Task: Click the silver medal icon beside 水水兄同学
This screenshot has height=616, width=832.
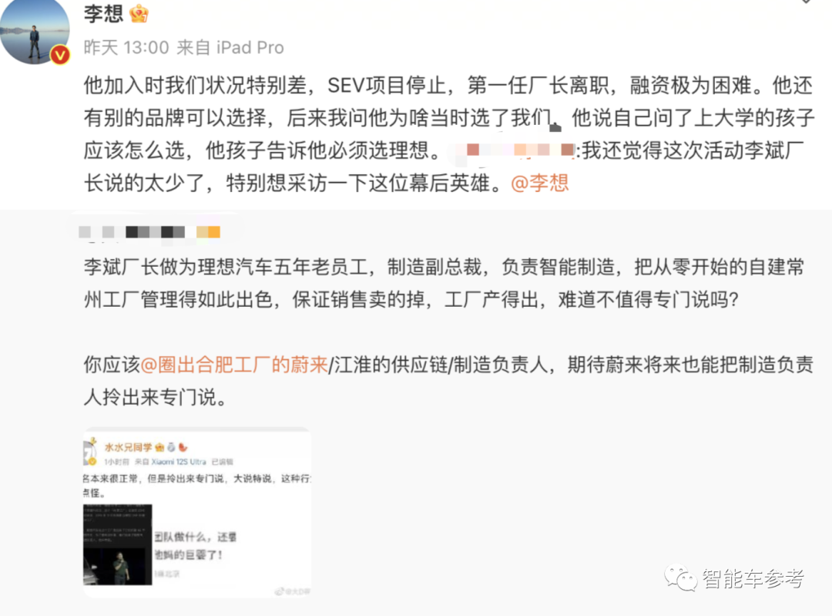Action: (171, 448)
